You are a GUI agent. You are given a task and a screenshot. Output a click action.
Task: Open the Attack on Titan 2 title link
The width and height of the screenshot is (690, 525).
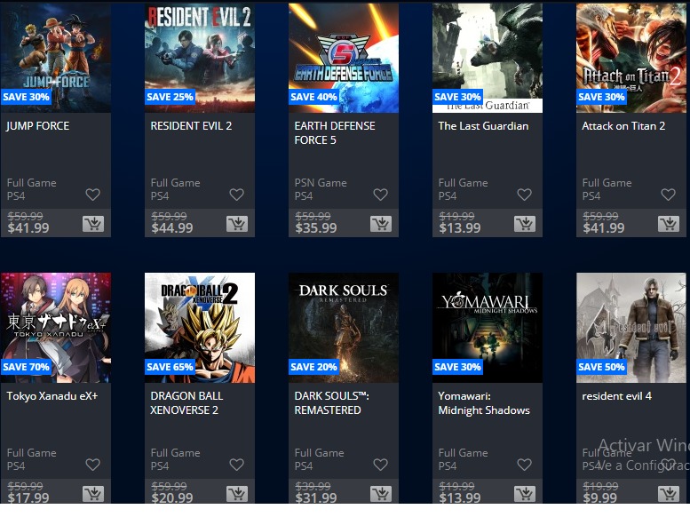pos(623,126)
